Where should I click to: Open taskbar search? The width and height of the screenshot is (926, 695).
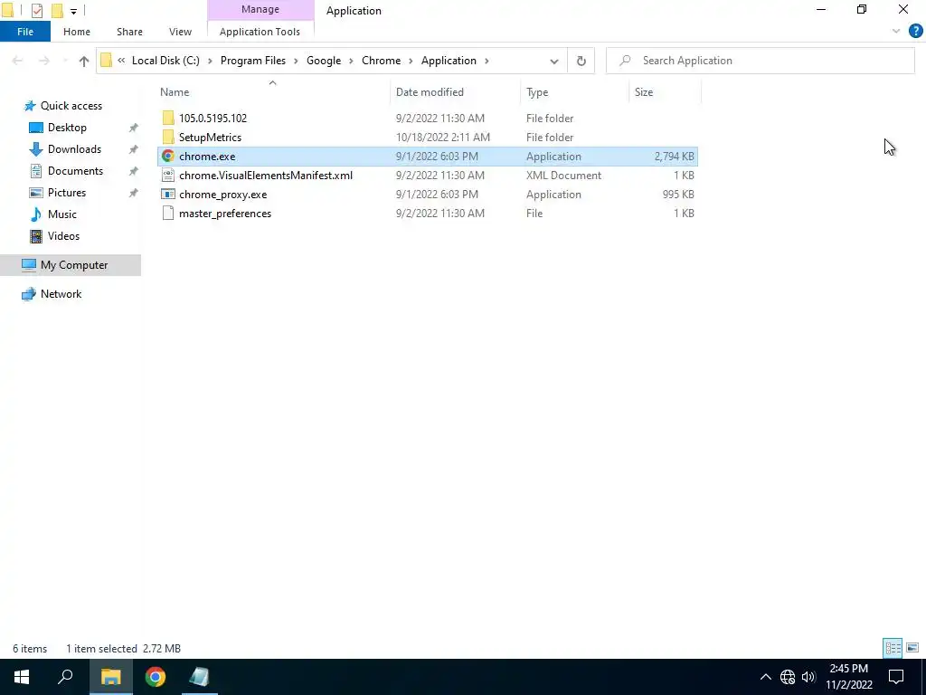point(65,677)
